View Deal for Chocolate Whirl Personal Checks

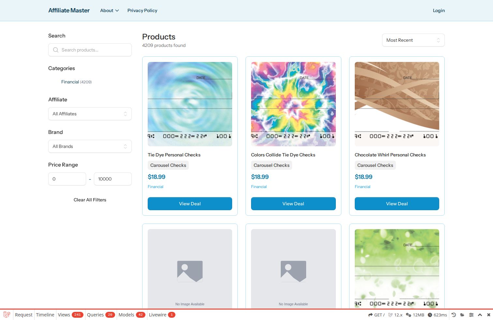click(x=397, y=204)
